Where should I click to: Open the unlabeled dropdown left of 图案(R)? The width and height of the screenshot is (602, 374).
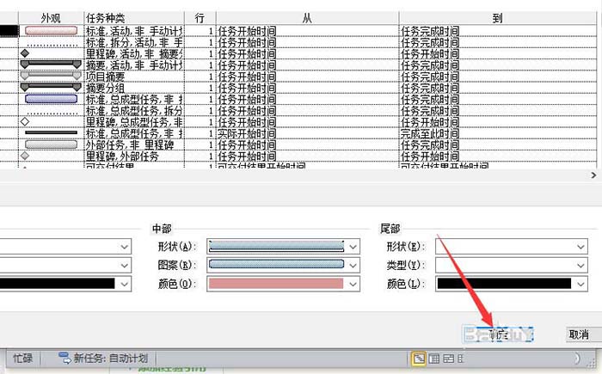coord(125,265)
